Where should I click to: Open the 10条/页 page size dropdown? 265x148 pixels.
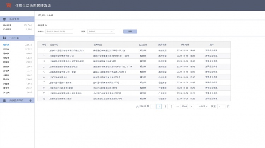coord(203,106)
